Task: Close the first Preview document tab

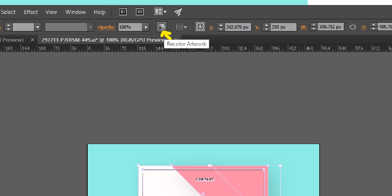Action: (x=32, y=40)
